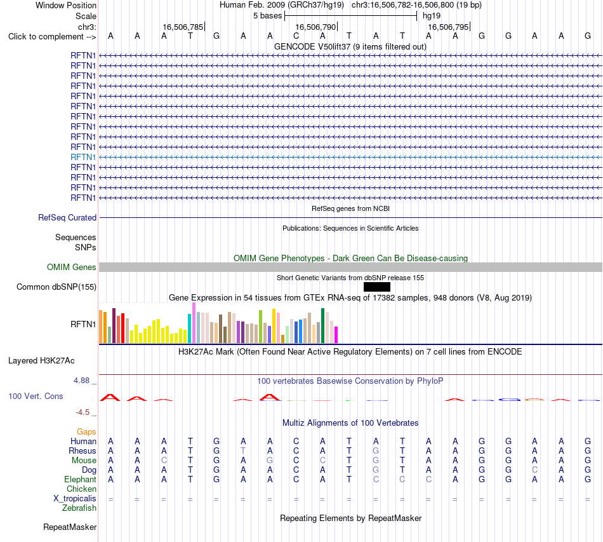
Task: Open the gray OMIM Genes bar
Action: point(350,267)
